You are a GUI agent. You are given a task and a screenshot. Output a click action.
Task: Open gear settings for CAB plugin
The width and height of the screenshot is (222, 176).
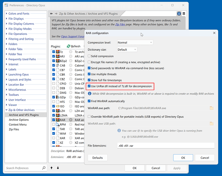pos(71,65)
